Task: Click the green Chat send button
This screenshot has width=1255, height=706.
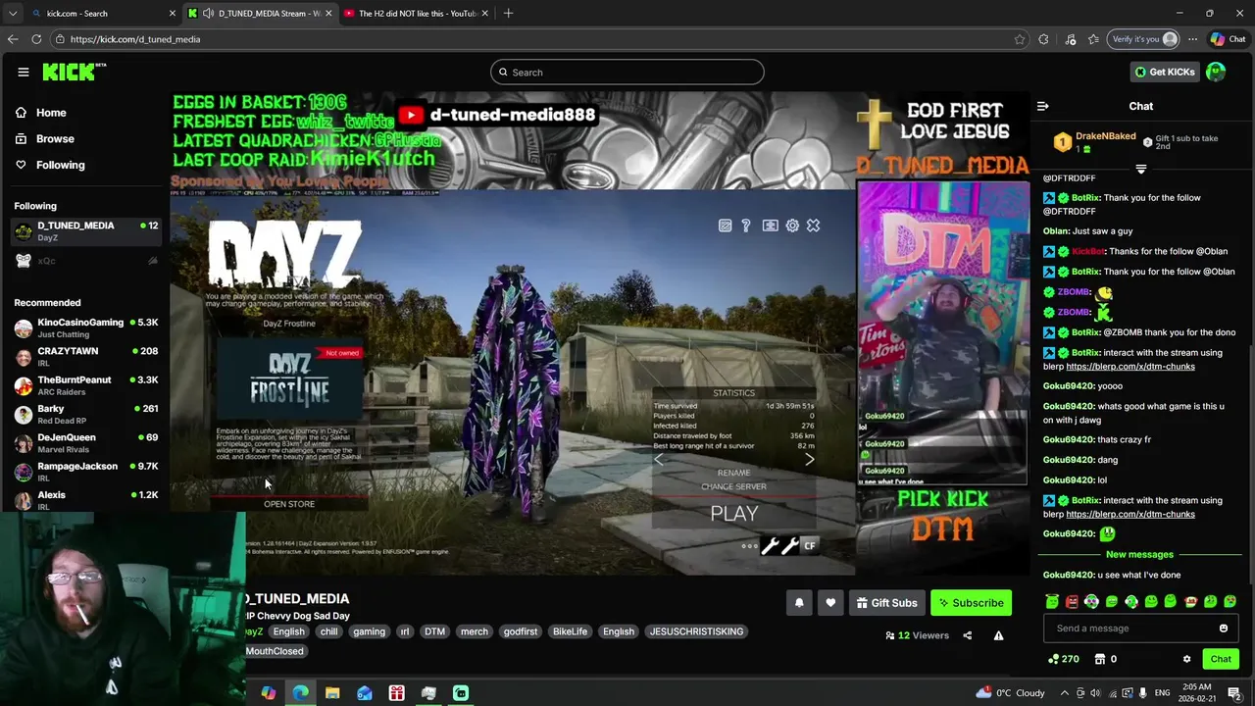Action: coord(1220,659)
